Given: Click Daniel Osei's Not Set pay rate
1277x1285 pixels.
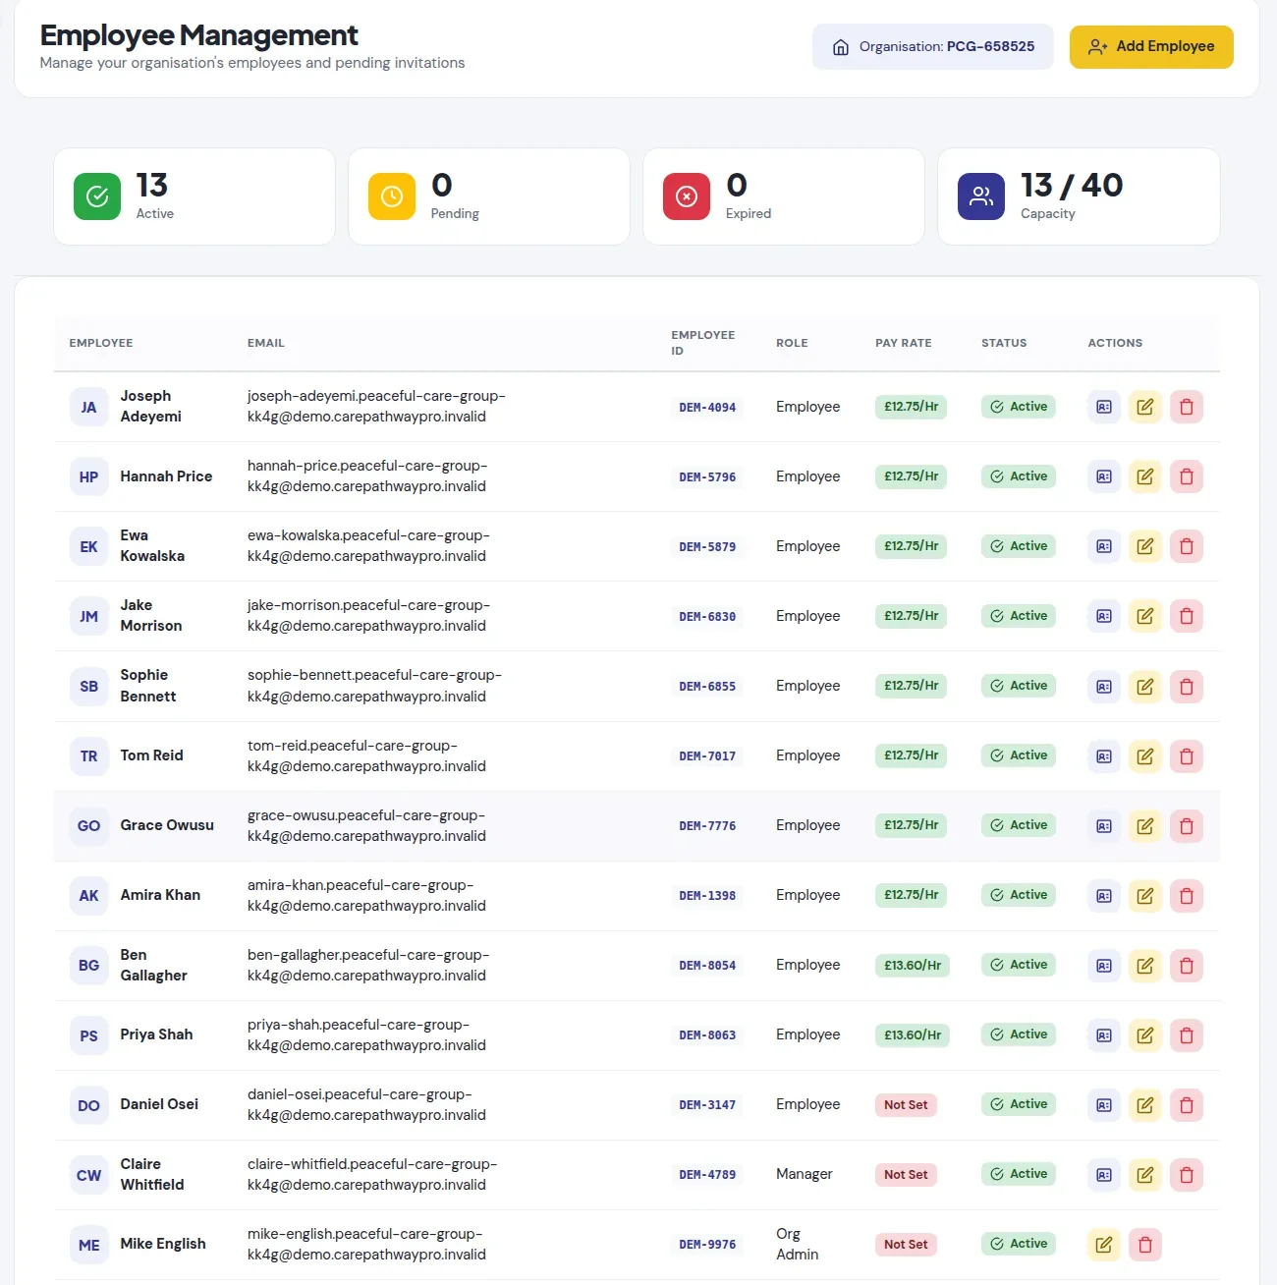Looking at the screenshot, I should coord(906,1105).
